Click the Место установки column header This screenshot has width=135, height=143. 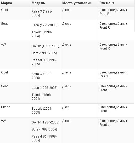pos(77,3)
